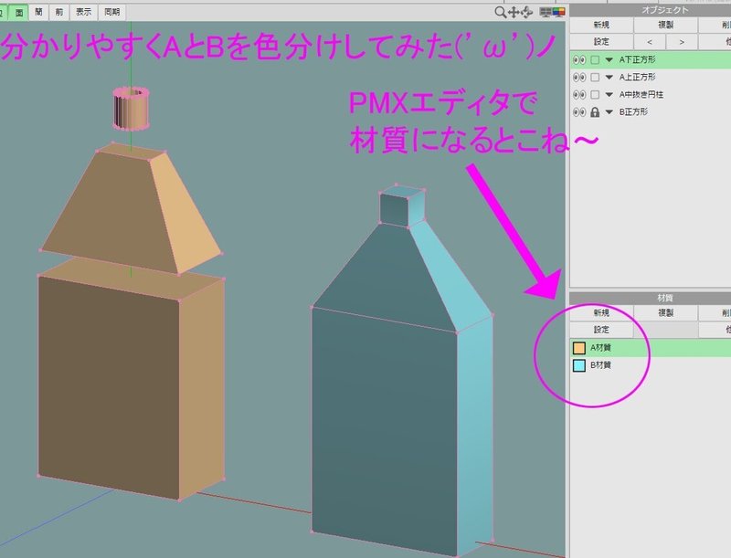Click the small hollow cylinder object in viewport
The image size is (731, 558).
point(131,108)
